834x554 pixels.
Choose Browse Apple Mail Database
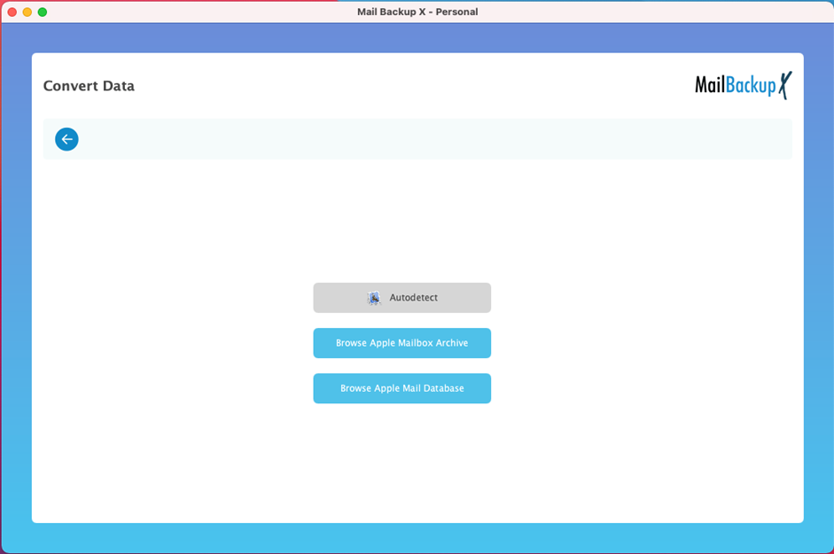coord(401,388)
